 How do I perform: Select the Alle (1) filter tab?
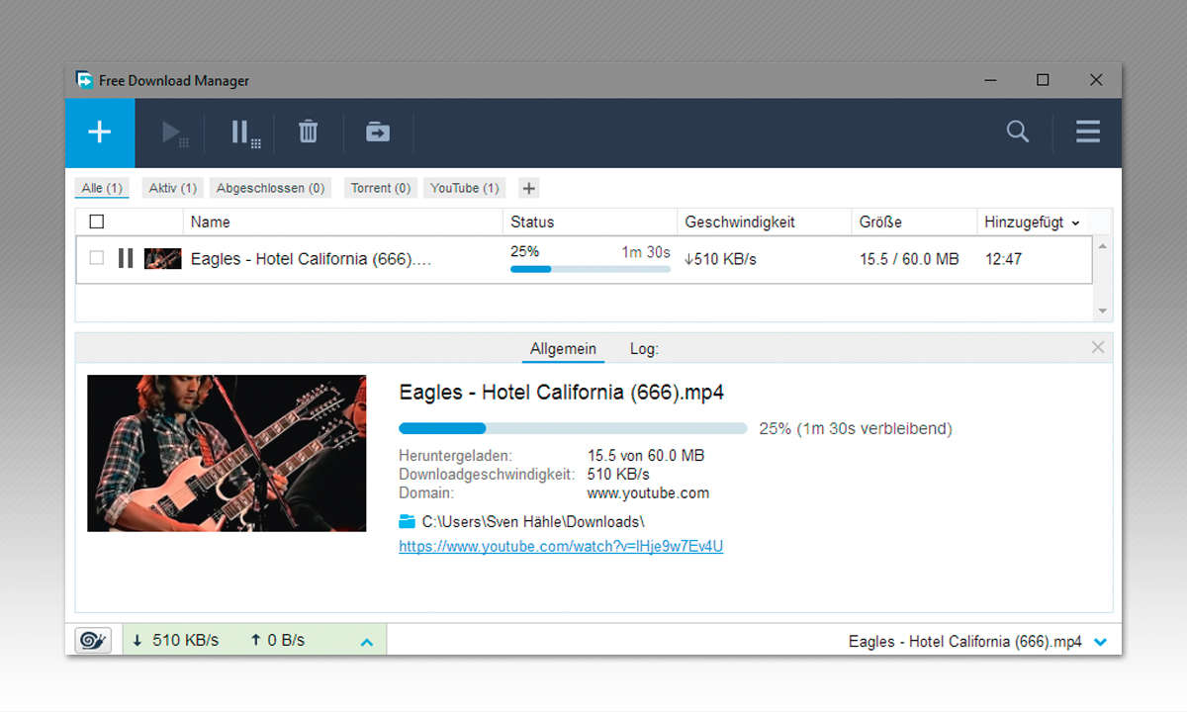(102, 188)
